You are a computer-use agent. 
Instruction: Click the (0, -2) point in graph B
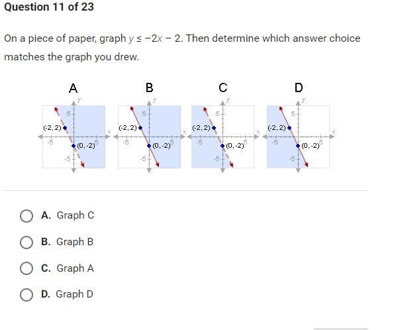[x=149, y=146]
